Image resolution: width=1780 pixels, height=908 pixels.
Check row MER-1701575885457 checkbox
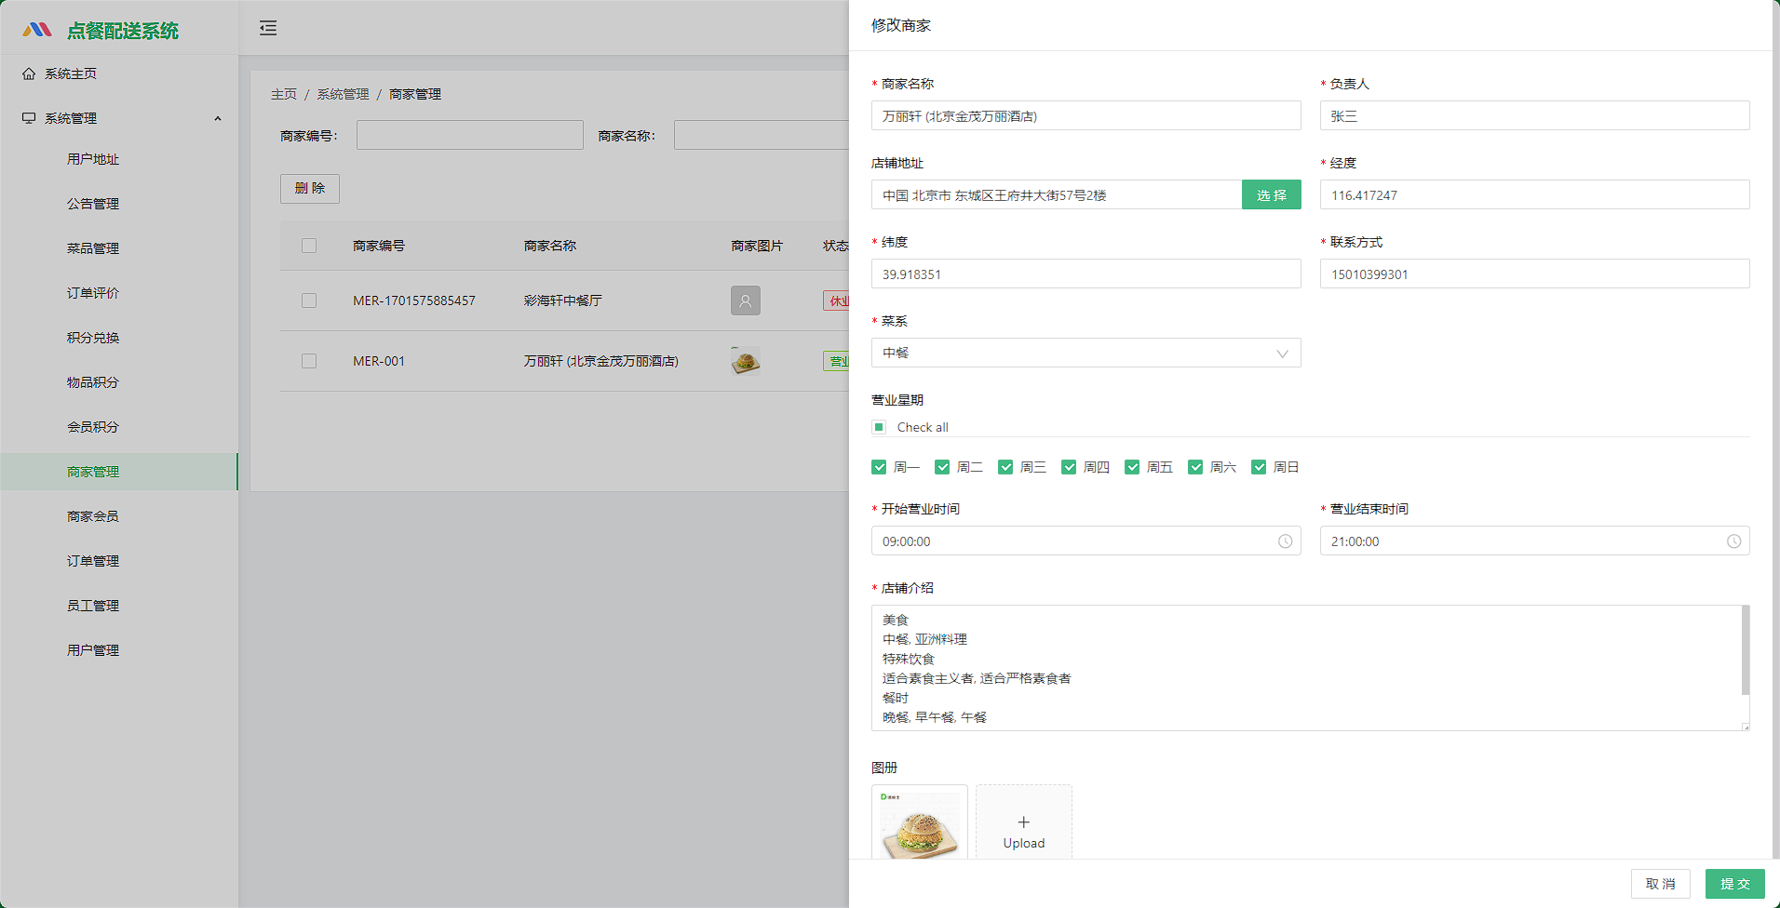309,300
